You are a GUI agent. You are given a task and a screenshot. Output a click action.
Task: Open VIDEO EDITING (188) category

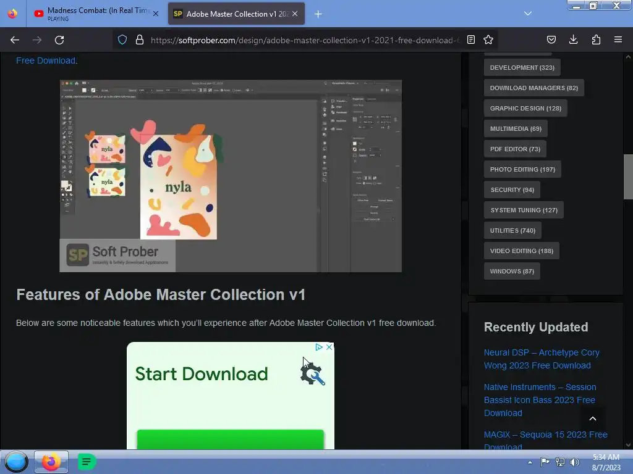tap(521, 251)
